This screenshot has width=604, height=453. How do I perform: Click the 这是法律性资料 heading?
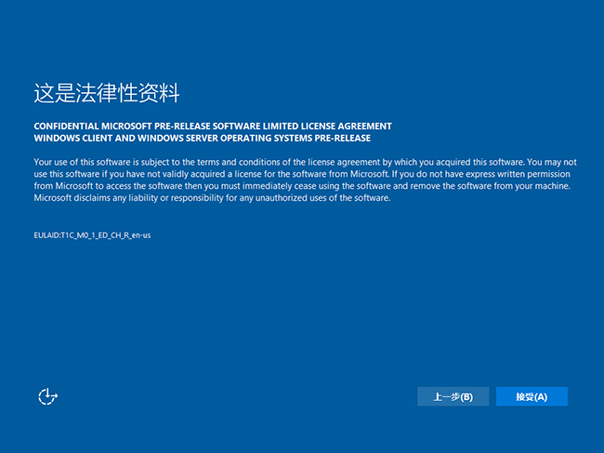[107, 93]
